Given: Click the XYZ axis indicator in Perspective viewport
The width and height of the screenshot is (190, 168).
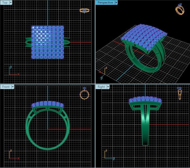Looking at the screenshot, I should (x=103, y=73).
